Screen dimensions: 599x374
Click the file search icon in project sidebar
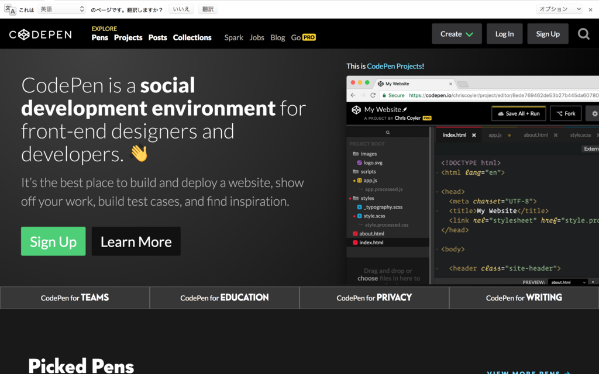click(388, 133)
